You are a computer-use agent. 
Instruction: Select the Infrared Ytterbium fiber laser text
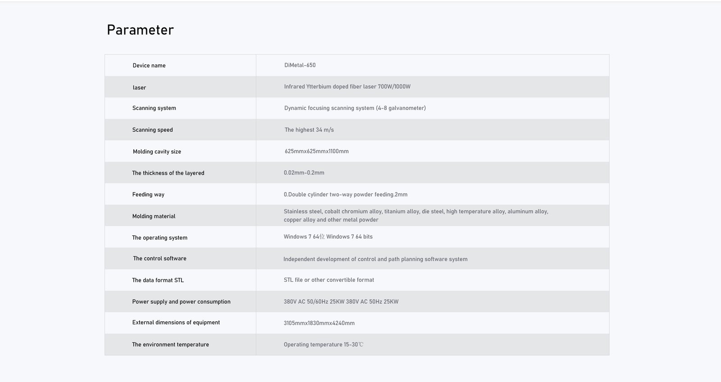347,87
